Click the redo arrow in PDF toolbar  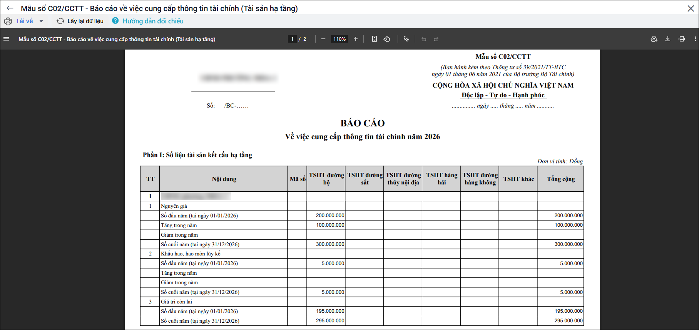[x=436, y=39]
